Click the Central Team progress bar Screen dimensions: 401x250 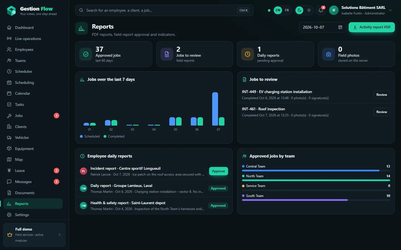tap(316, 171)
